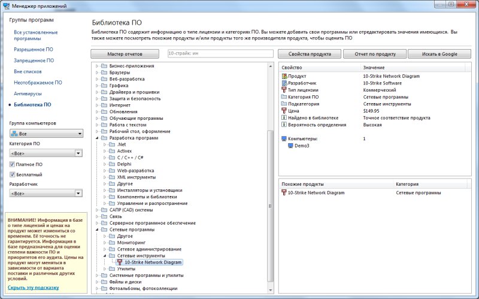The height and width of the screenshot is (299, 479).
Task: Expand the САПР (CAD) системы tree node
Action: [97, 210]
